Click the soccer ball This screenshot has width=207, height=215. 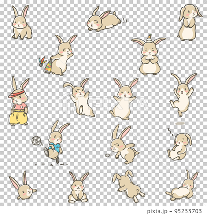tap(36, 141)
